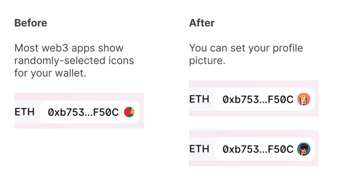Click the pink banner strip above Before address pill
The width and height of the screenshot is (342, 192).
79,97
